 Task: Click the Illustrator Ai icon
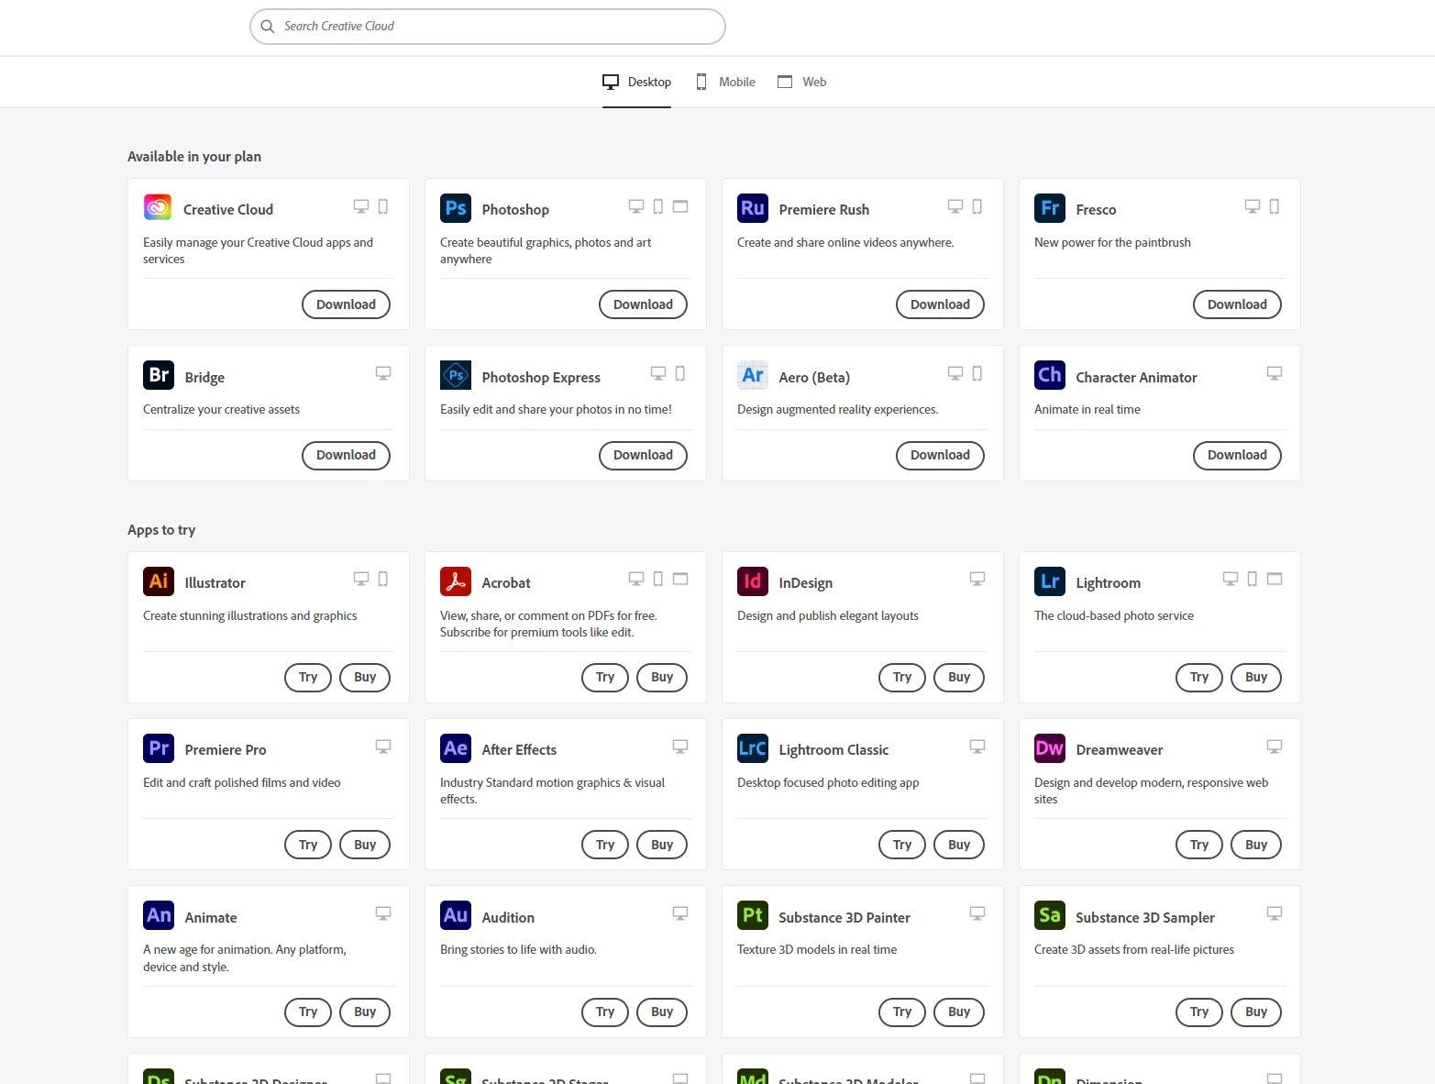tap(159, 581)
